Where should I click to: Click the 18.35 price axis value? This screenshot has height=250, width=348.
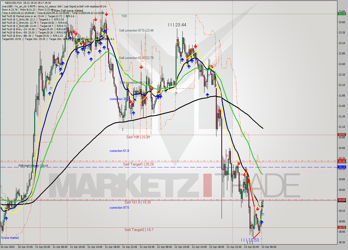coord(342,242)
